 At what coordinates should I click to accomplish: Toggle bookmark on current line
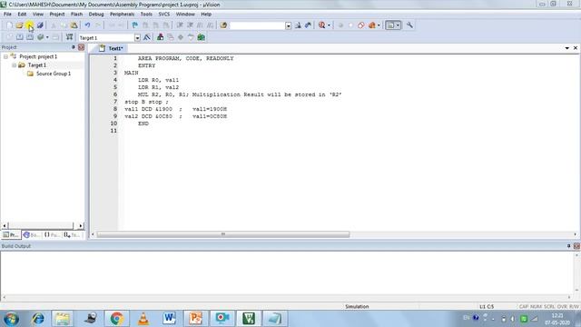[135, 25]
